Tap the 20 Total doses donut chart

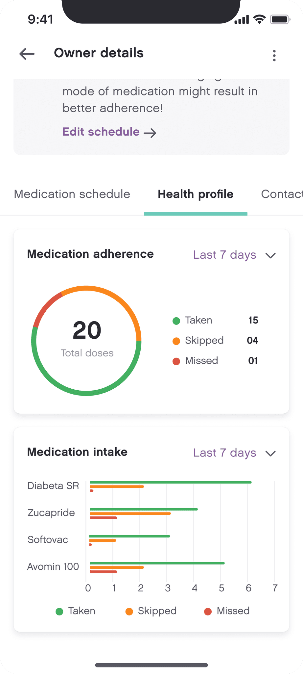86,341
